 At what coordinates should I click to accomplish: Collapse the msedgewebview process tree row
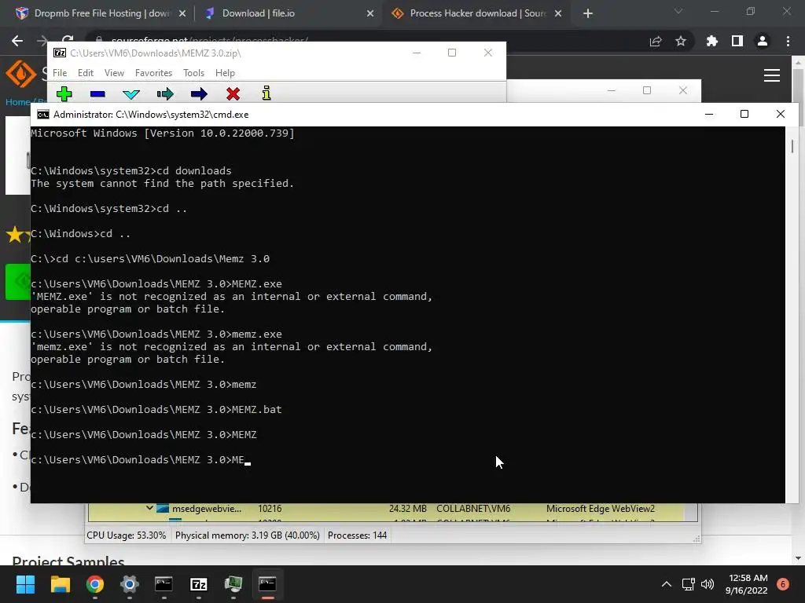[149, 508]
